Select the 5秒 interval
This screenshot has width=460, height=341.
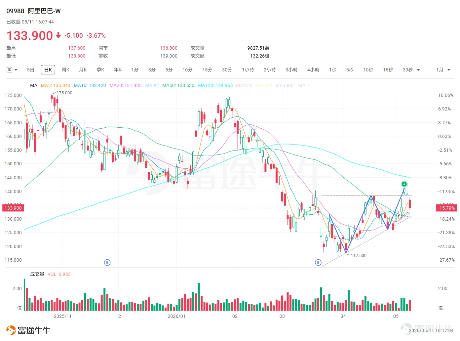350,70
